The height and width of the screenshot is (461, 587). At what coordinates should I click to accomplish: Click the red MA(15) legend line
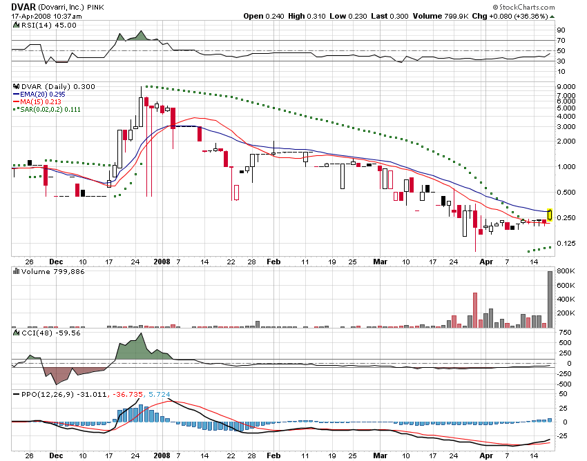(x=16, y=101)
